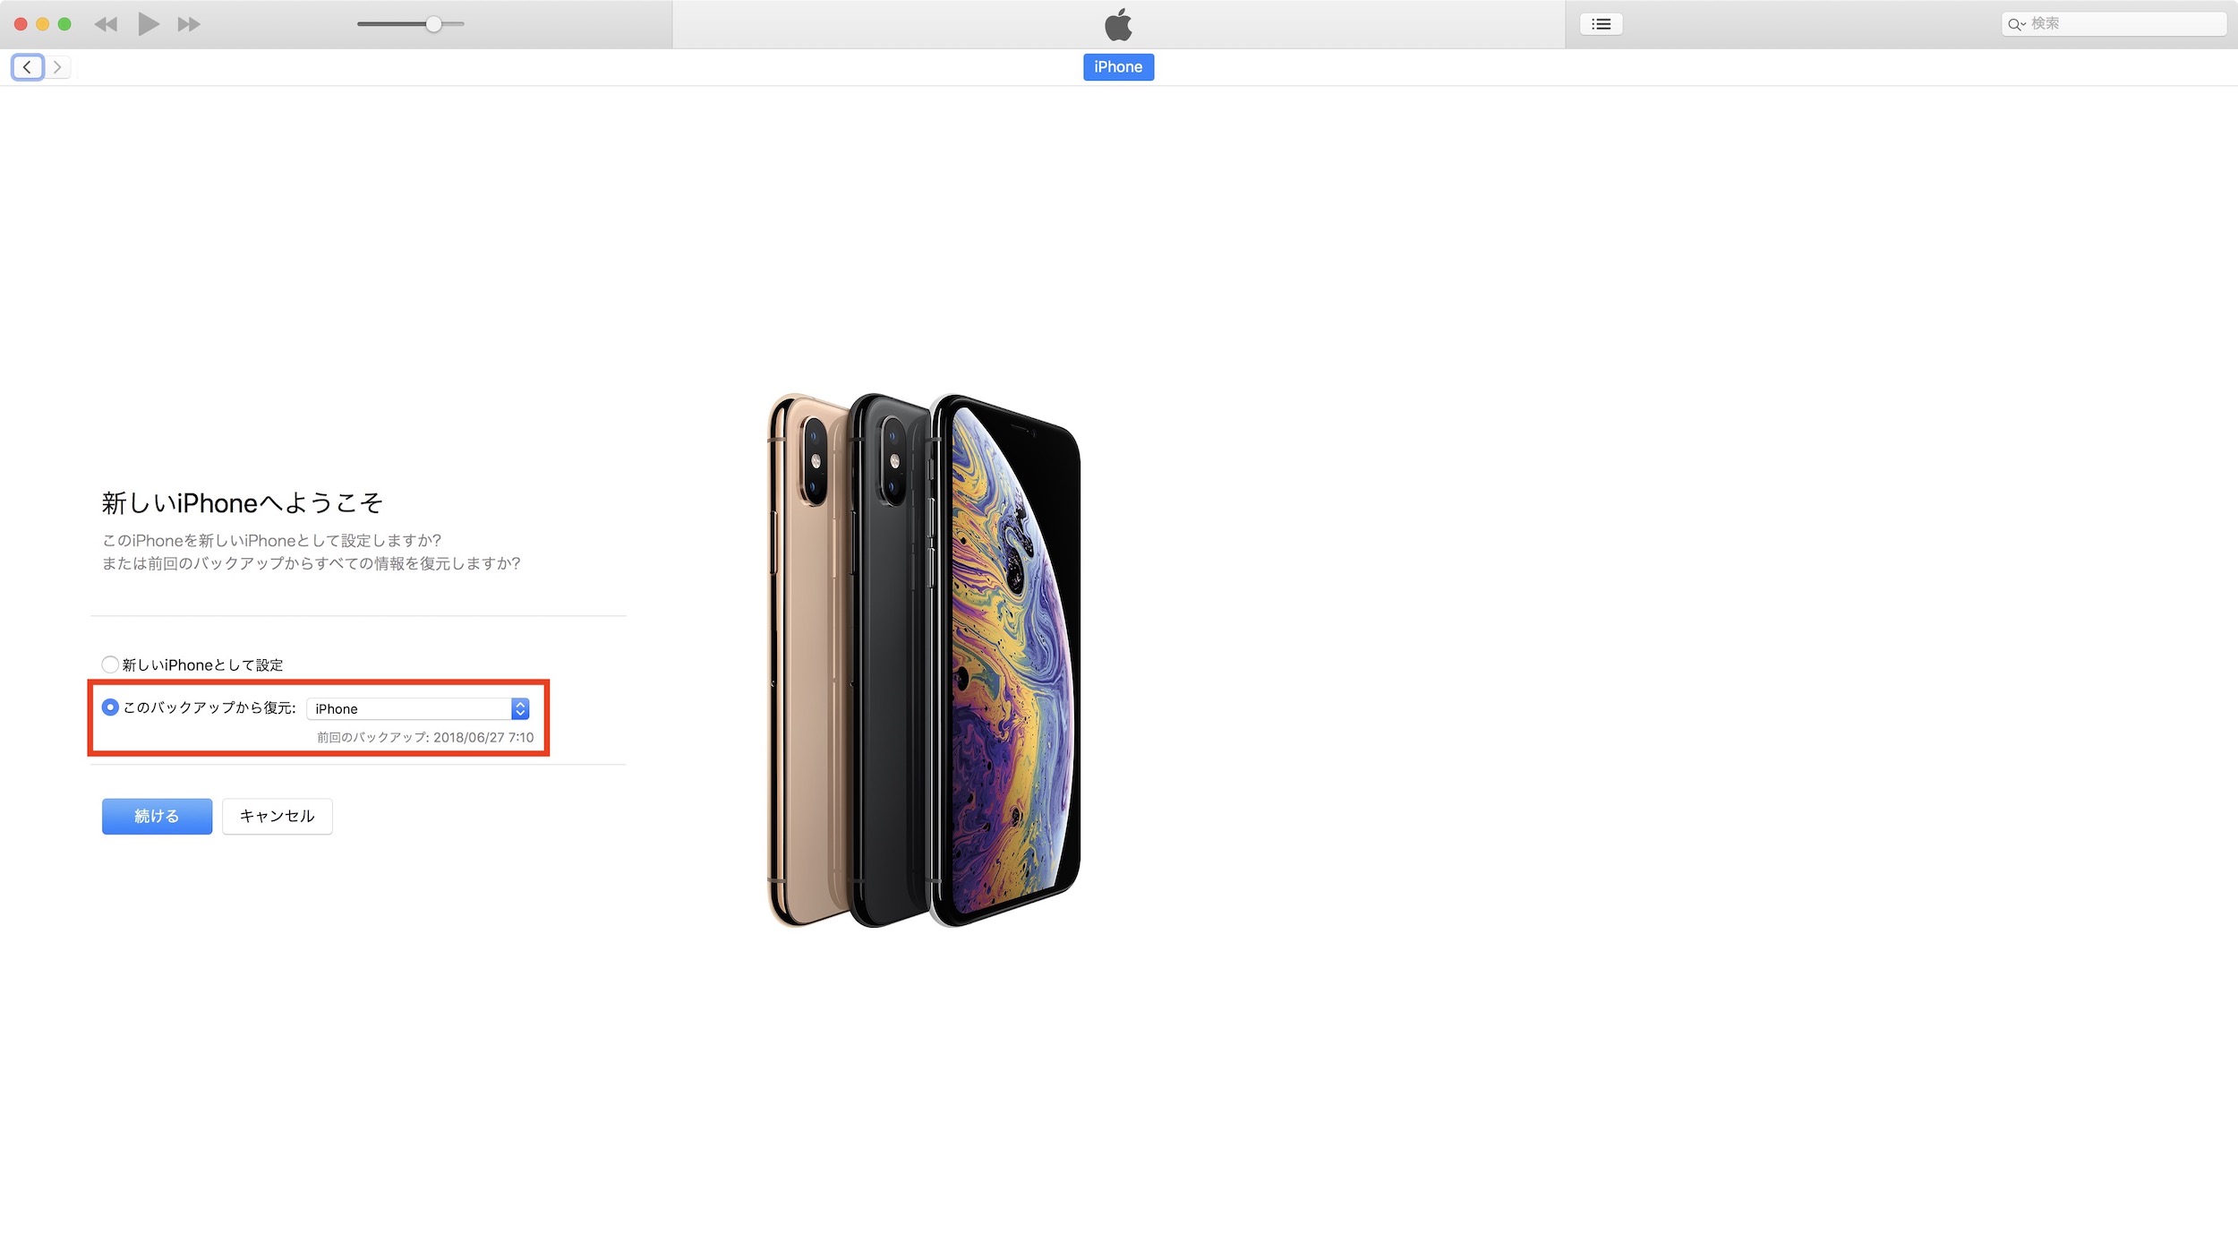Click the back navigation arrow icon
Viewport: 2238px width, 1234px height.
tap(28, 65)
